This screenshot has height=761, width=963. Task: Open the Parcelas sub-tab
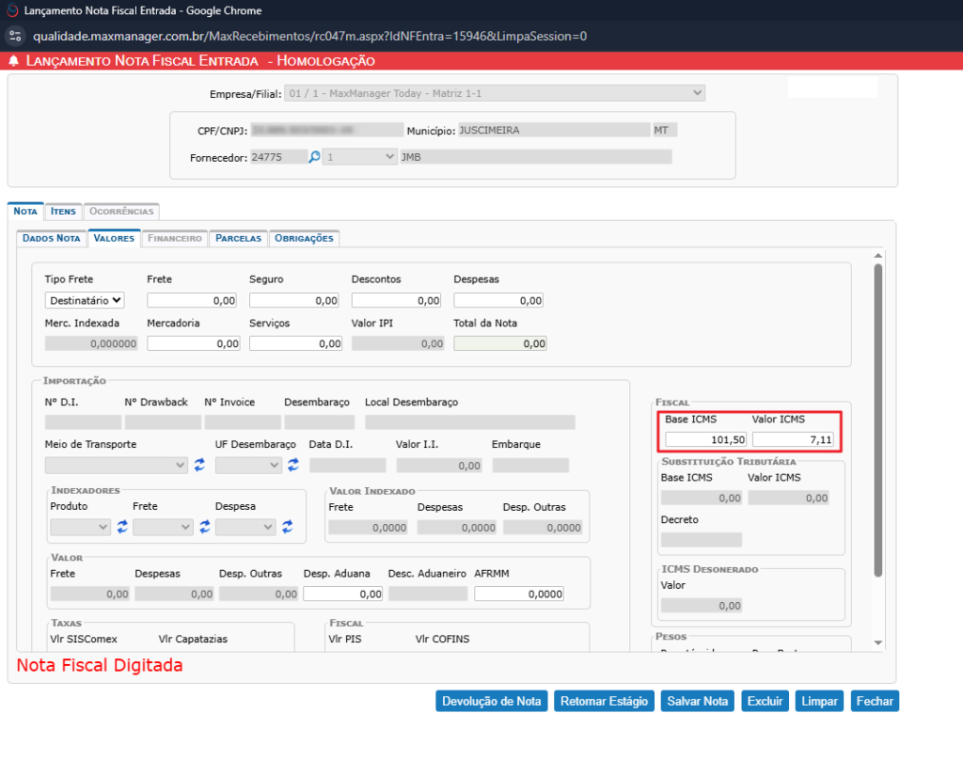click(x=238, y=239)
